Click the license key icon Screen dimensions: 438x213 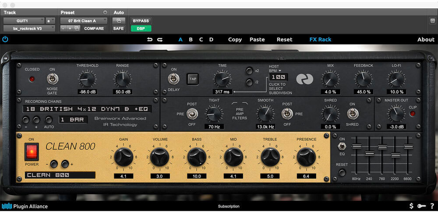421,206
